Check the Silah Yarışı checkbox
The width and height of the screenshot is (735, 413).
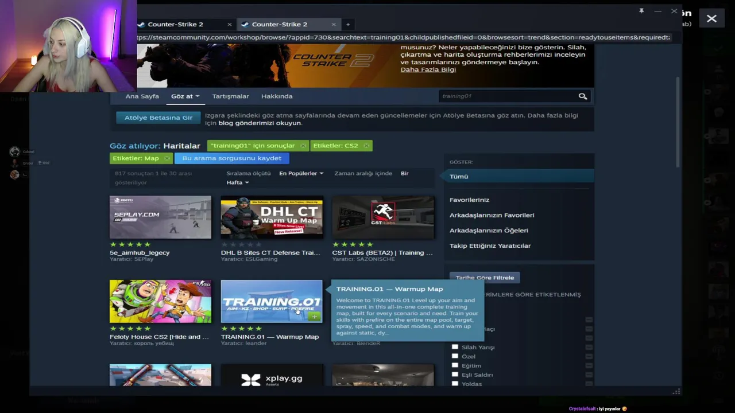pyautogui.click(x=455, y=347)
